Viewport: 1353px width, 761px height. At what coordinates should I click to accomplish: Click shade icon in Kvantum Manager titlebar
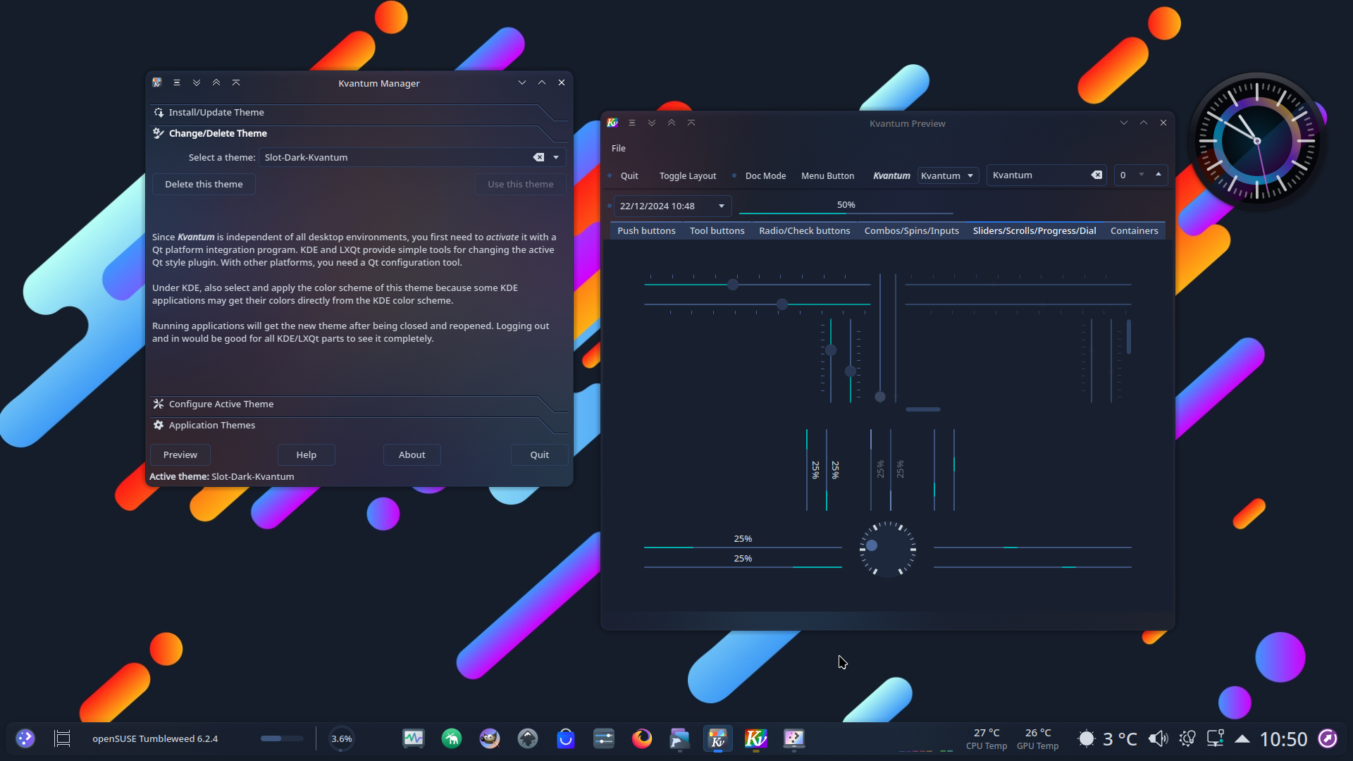[236, 82]
